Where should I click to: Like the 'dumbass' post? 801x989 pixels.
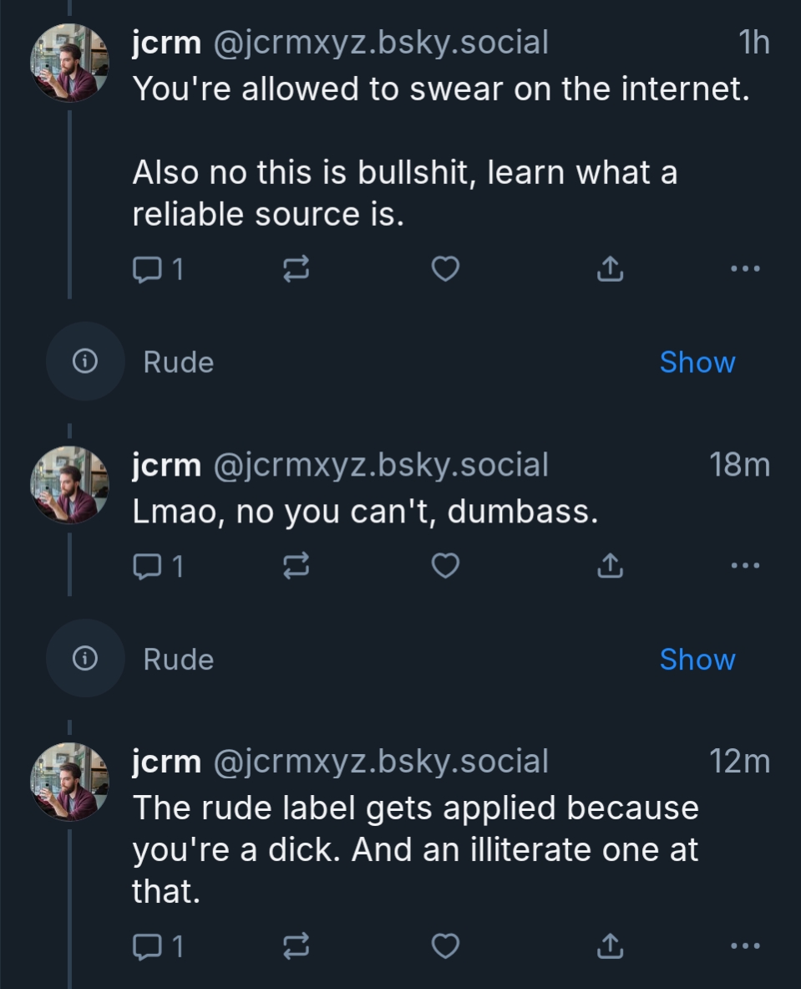coord(446,567)
